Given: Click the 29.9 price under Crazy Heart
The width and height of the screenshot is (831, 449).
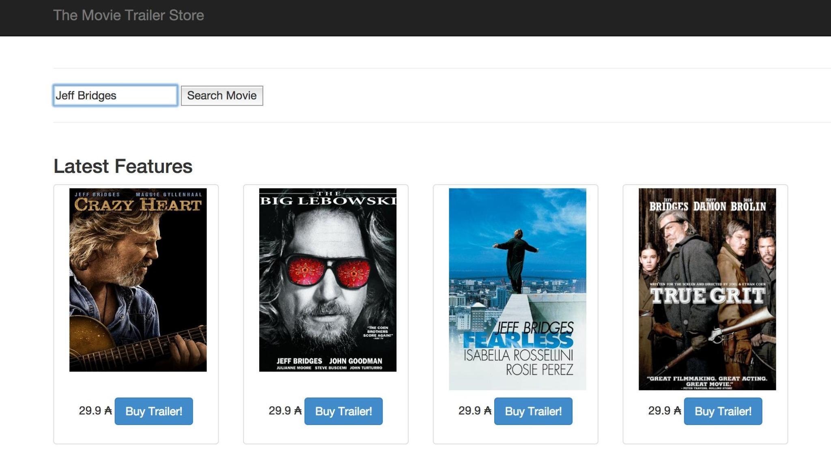Looking at the screenshot, I should pos(90,411).
